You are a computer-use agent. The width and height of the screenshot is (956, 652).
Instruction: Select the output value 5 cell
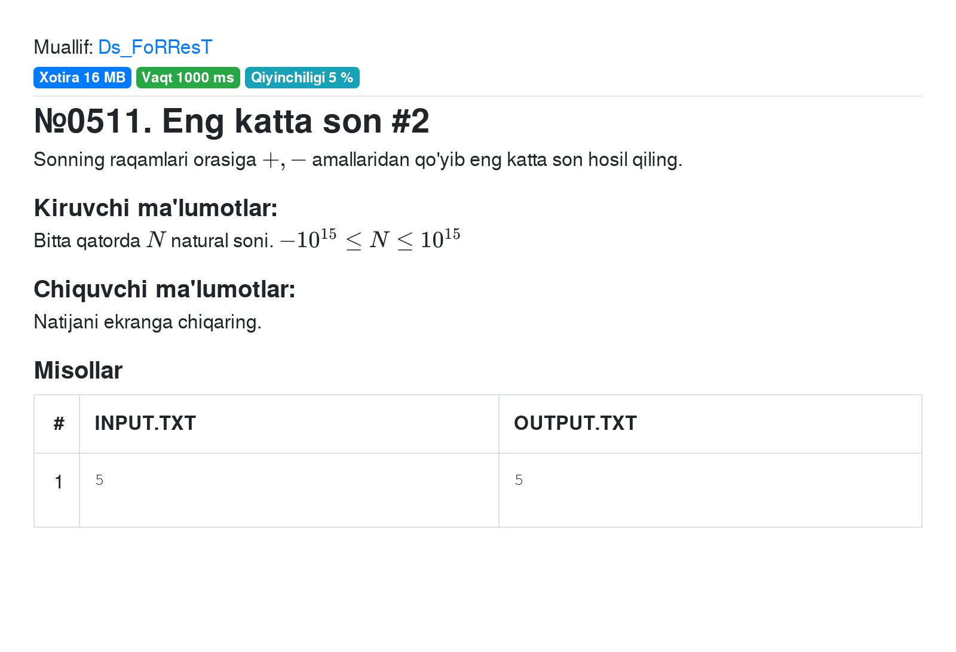(x=710, y=490)
